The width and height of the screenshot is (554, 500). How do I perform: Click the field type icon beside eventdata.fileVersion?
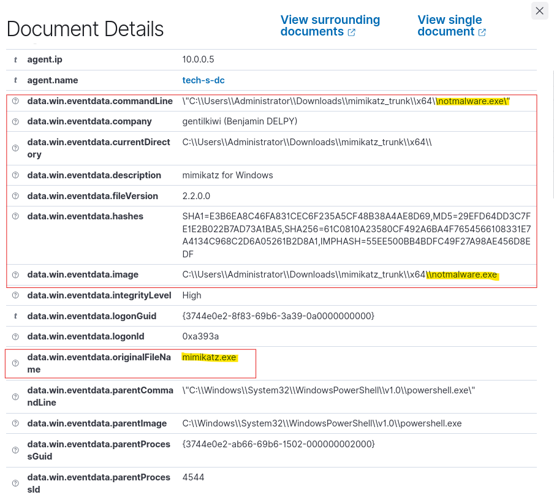pos(15,196)
